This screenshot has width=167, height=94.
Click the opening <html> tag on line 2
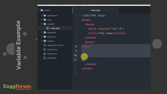tap(86, 20)
